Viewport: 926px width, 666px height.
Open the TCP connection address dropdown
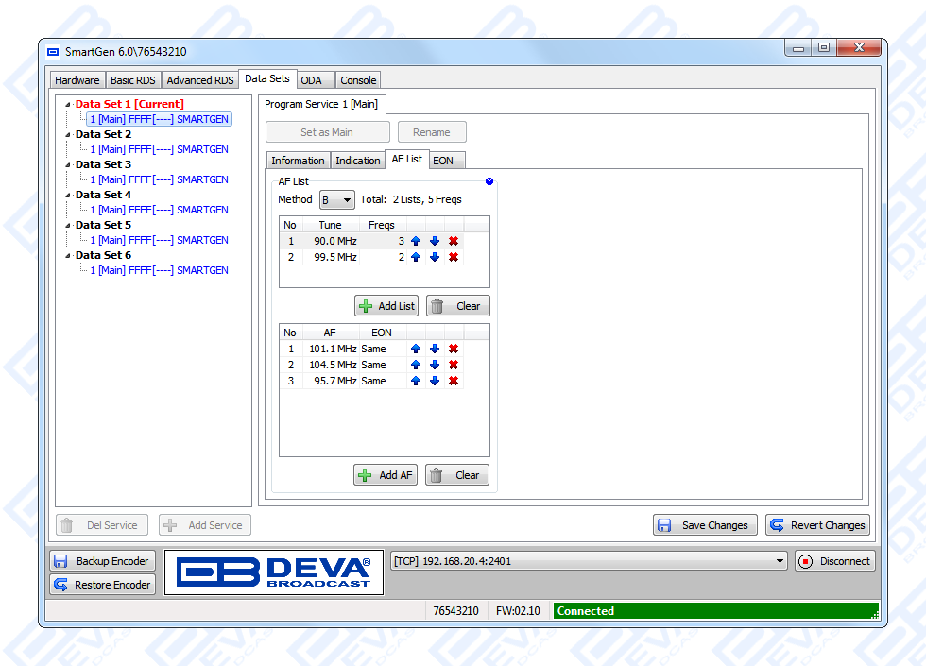coord(780,561)
